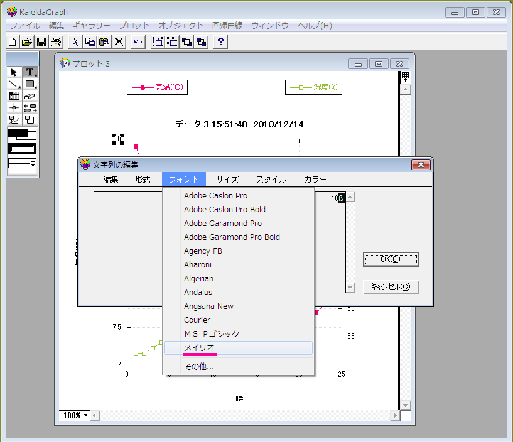Image resolution: width=513 pixels, height=442 pixels.
Task: Click the Send to back icon
Action: point(201,42)
